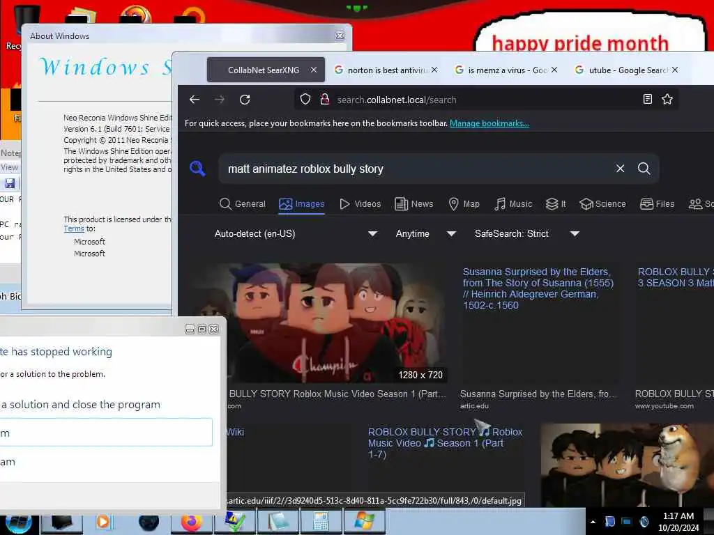The image size is (714, 535).
Task: Switch to the Videos category
Action: 360,204
